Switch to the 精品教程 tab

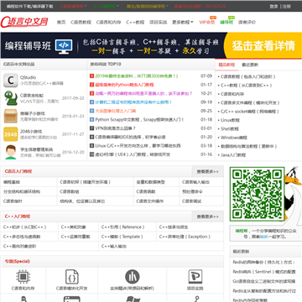point(226,65)
